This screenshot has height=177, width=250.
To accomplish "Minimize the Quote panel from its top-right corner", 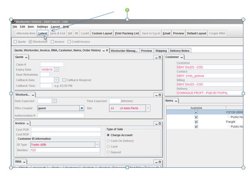I will click(x=155, y=57).
